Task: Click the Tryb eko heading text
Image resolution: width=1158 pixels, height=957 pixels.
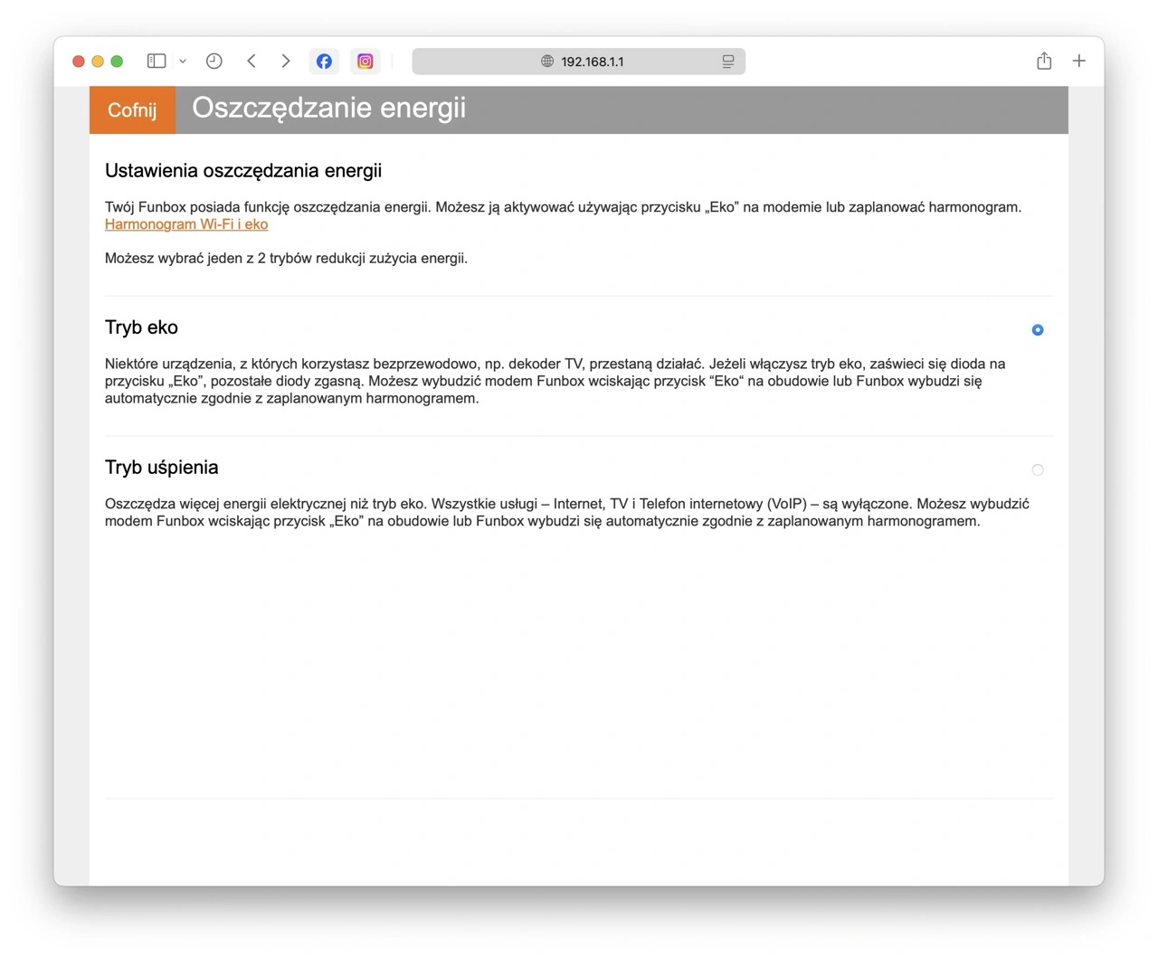Action: pyautogui.click(x=141, y=327)
